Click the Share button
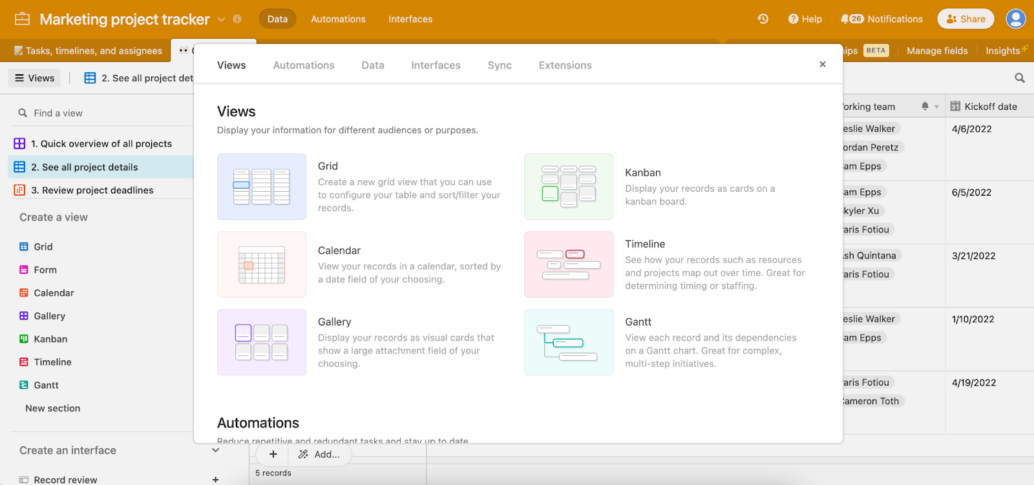 pos(966,19)
